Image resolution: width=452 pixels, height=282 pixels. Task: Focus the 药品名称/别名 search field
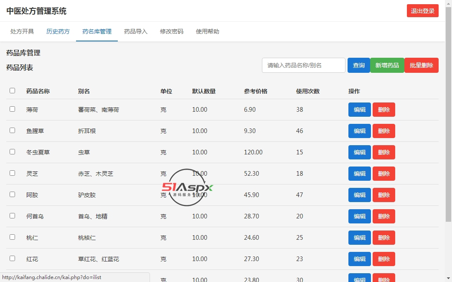tap(303, 65)
